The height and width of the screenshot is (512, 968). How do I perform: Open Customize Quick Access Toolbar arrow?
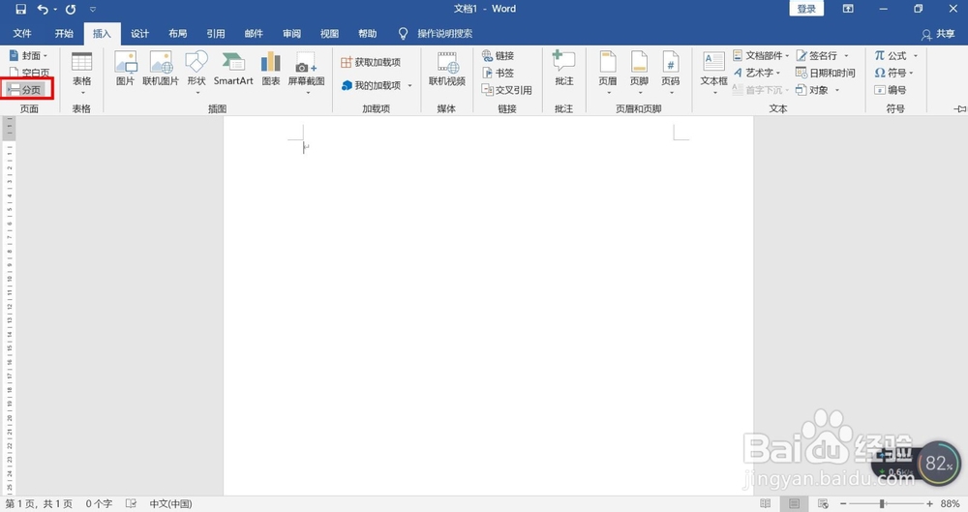click(x=93, y=10)
